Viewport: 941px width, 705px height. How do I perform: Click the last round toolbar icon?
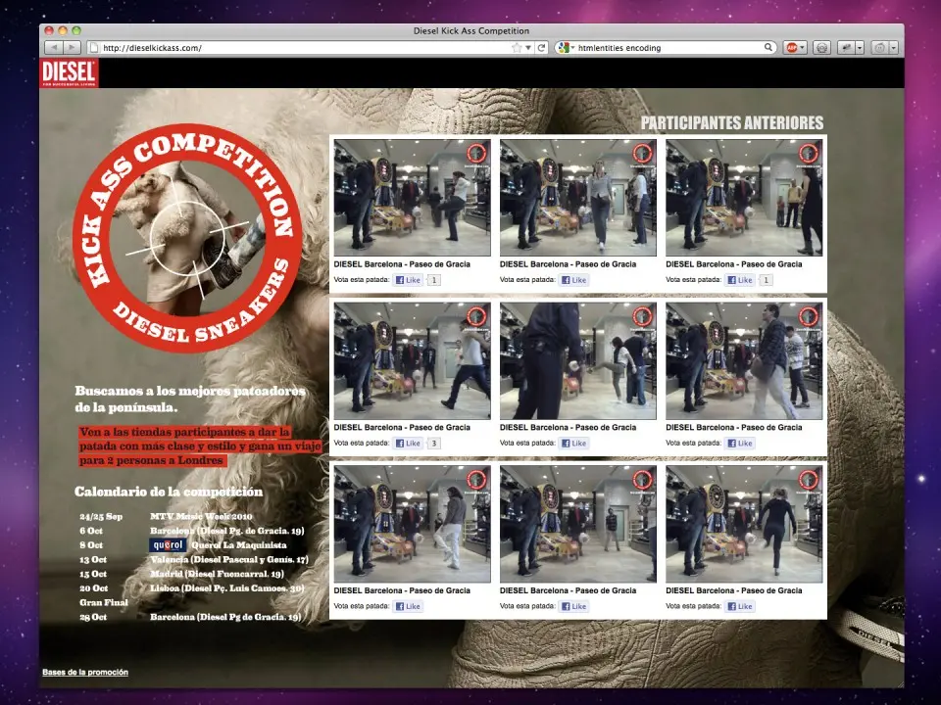tap(880, 47)
